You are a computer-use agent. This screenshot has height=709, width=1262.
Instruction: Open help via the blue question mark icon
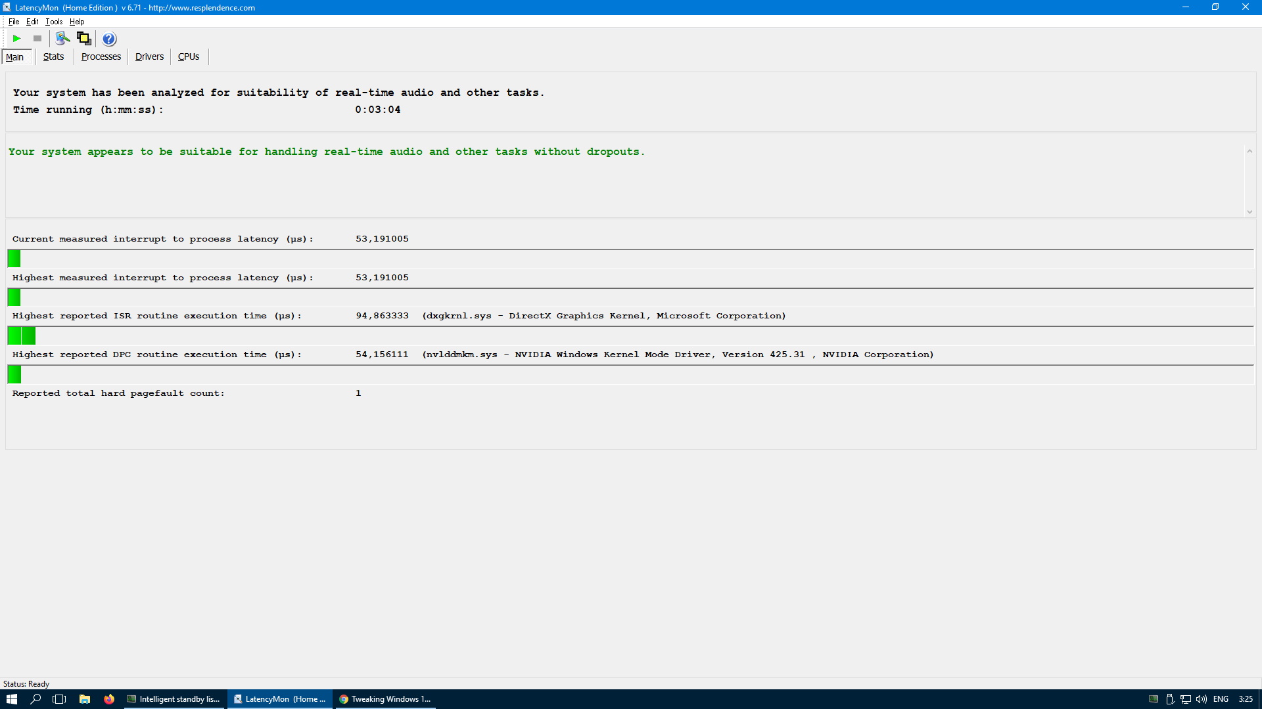pyautogui.click(x=109, y=39)
